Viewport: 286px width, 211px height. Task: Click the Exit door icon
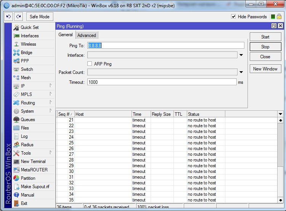[16, 203]
